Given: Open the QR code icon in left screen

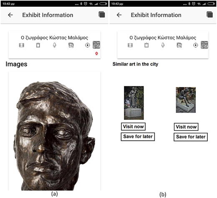Looking at the screenshot, I should 96,45.
